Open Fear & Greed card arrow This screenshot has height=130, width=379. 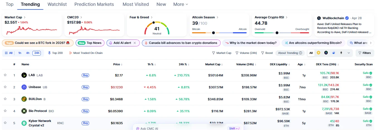[152, 17]
